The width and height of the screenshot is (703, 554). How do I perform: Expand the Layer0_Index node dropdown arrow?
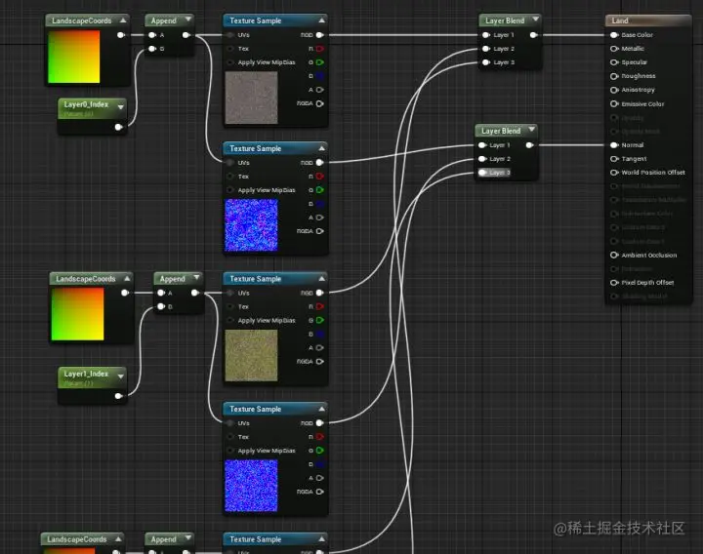click(x=121, y=107)
